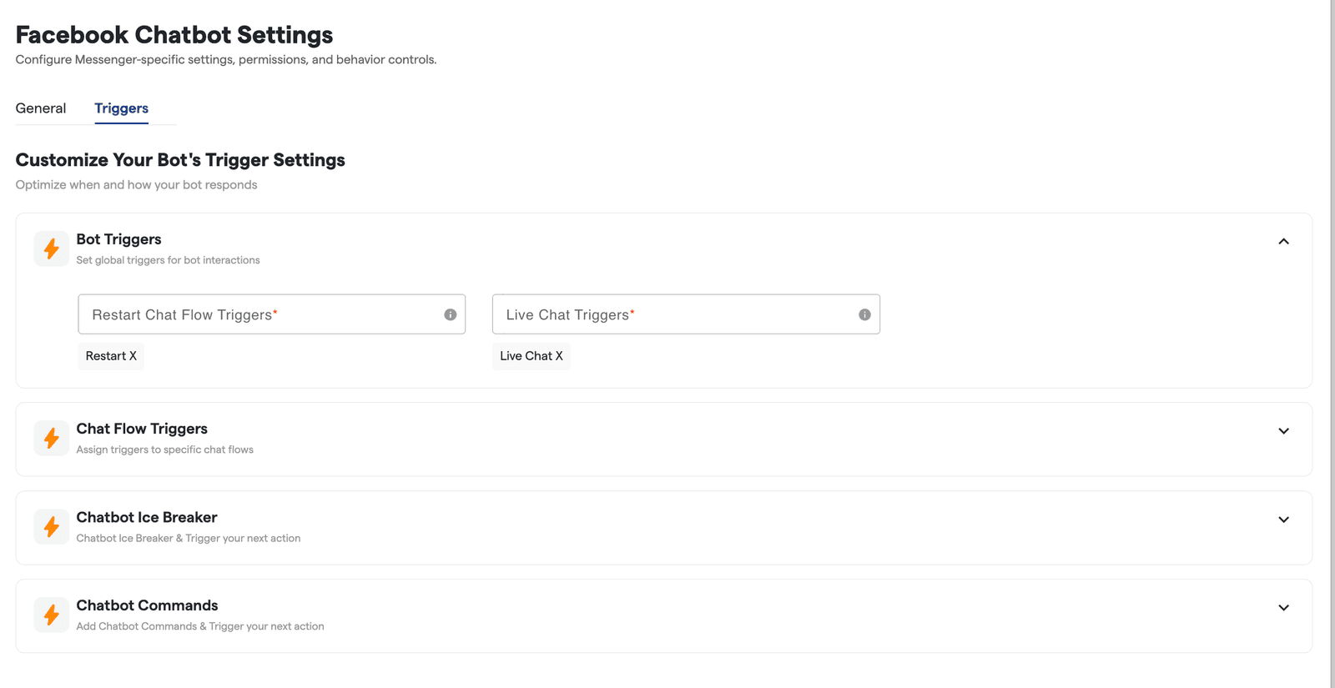The width and height of the screenshot is (1335, 688).
Task: Click the Facebook Chatbot Settings title
Action: click(x=174, y=35)
